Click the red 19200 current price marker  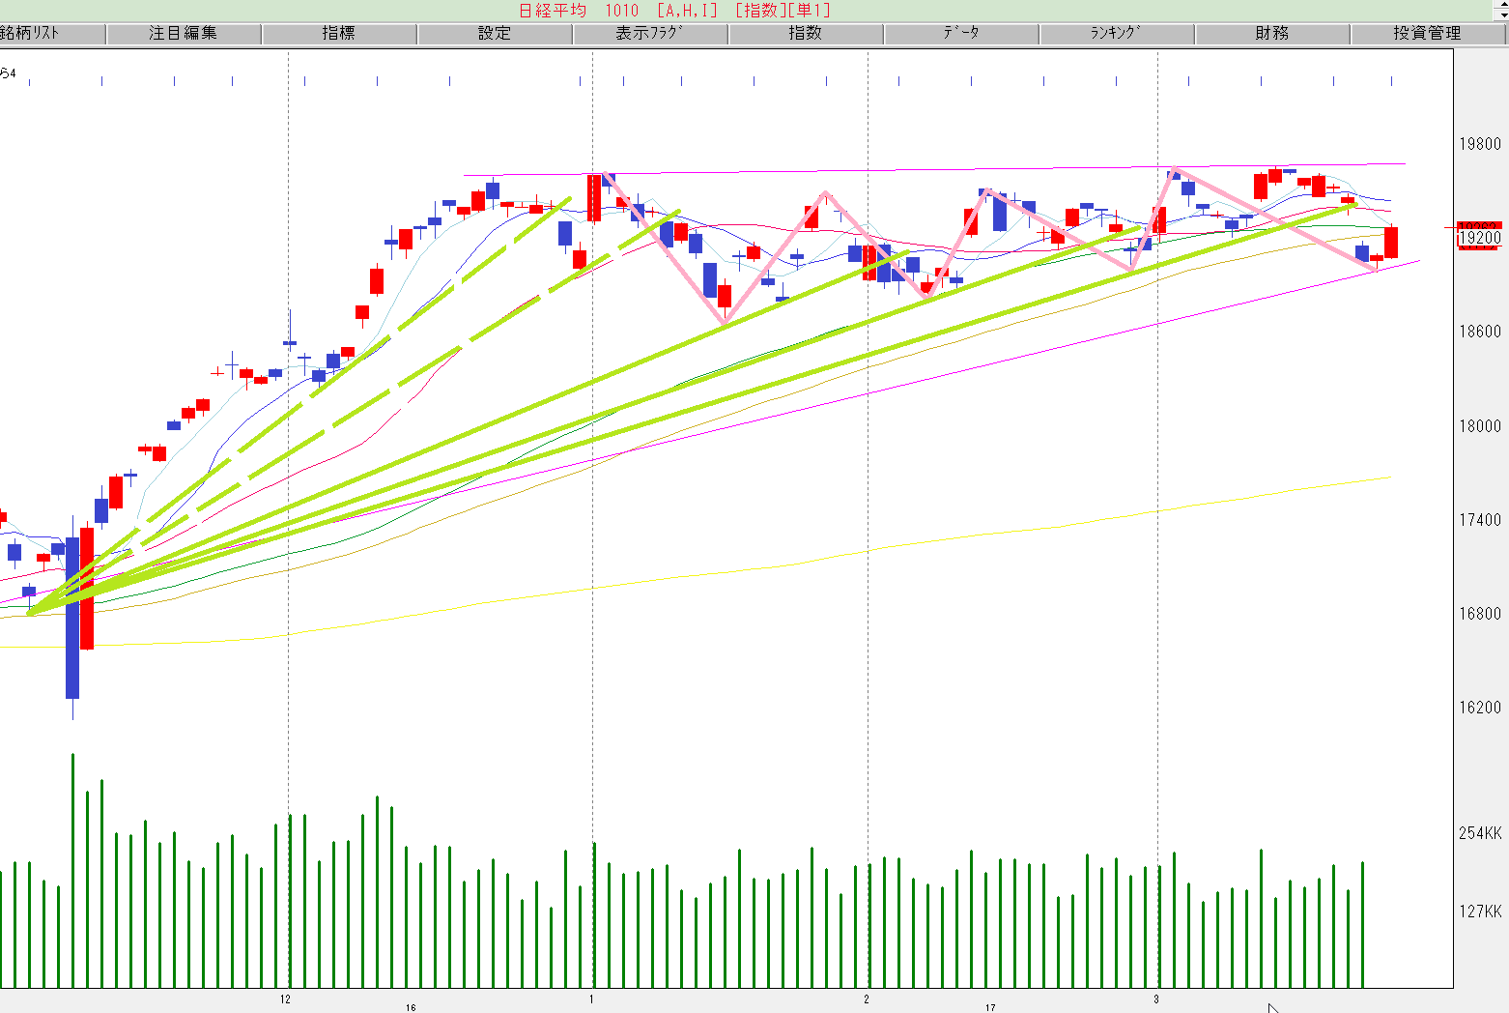coord(1479,237)
